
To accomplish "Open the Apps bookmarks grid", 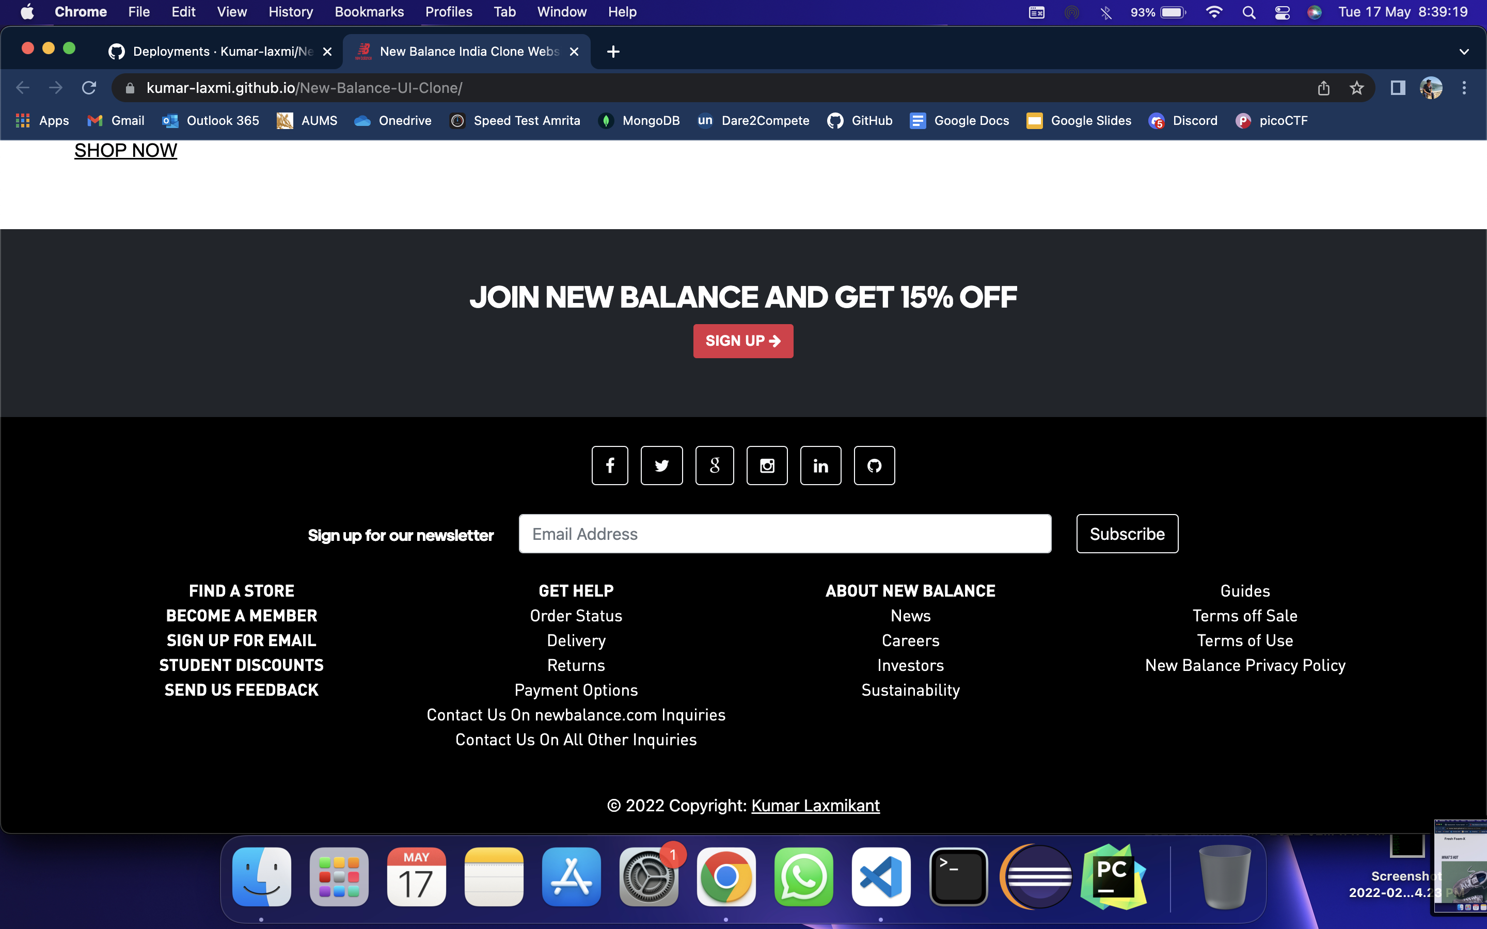I will click(x=42, y=120).
